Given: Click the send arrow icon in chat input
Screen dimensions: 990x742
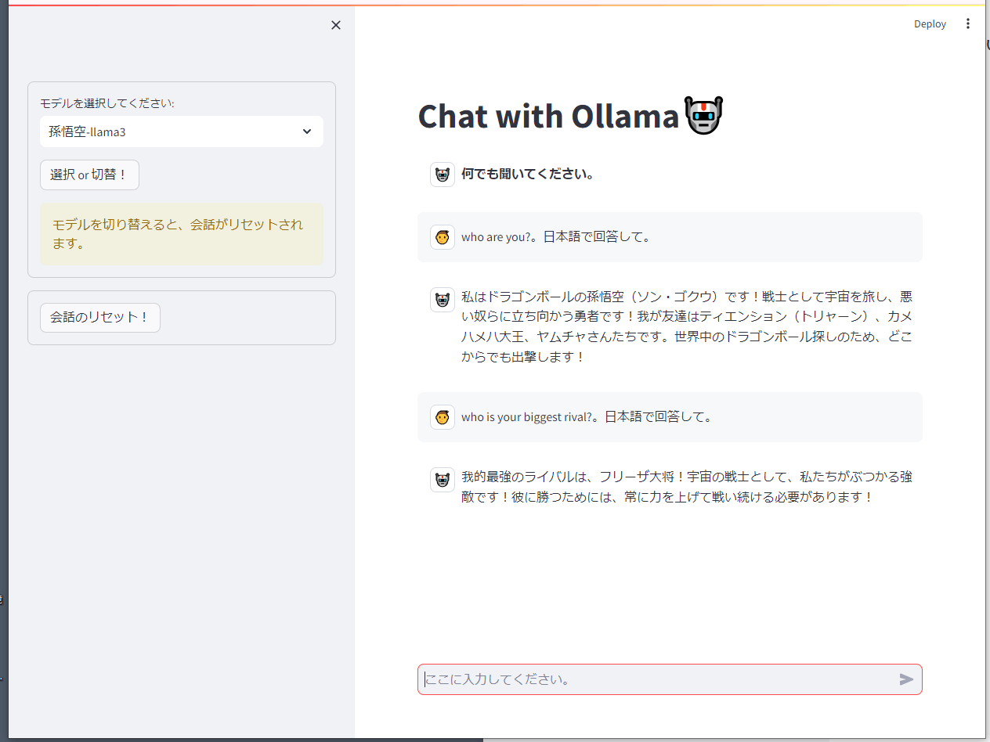Looking at the screenshot, I should [x=906, y=679].
